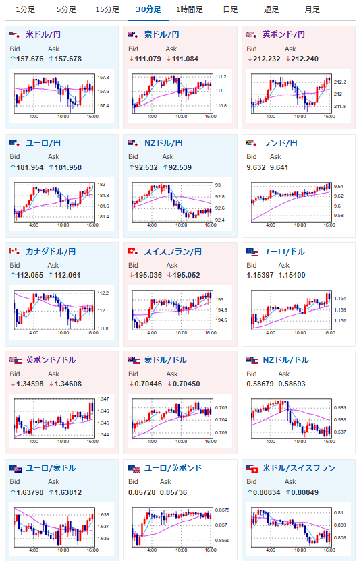Viewport: 357px width, 561px height.
Task: Open the ユーロ/ドル pair link
Action: 283,252
